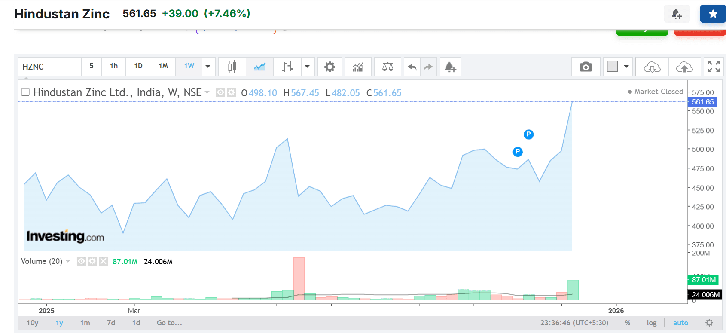Open the timeframe interval dropdown arrow

coord(208,67)
